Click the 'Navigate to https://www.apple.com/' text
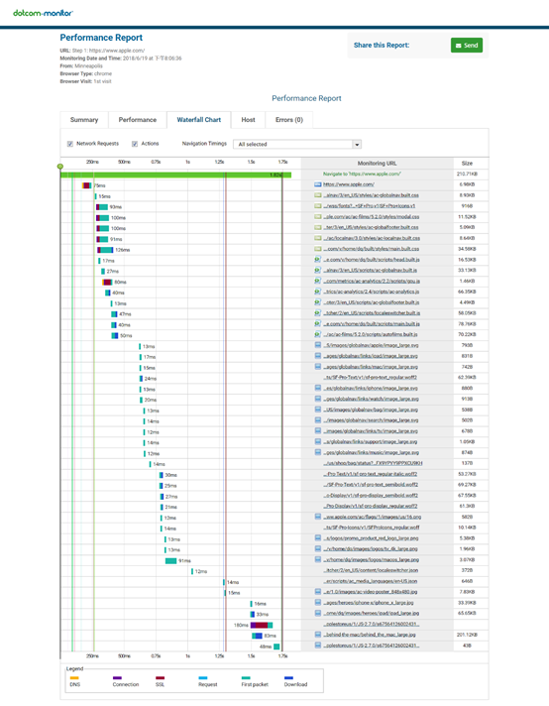The image size is (549, 706). click(362, 174)
